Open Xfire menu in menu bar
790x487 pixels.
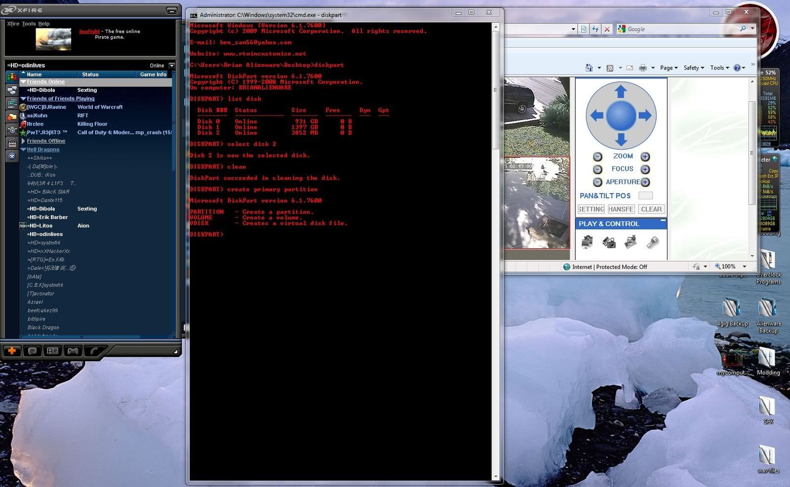tap(13, 24)
